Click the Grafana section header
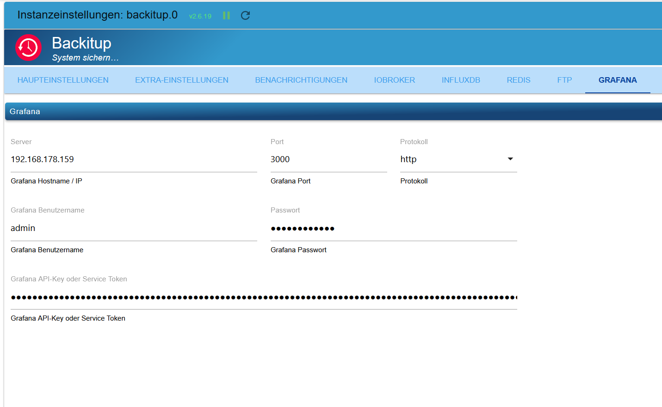Screen dimensions: 662x407 333,111
